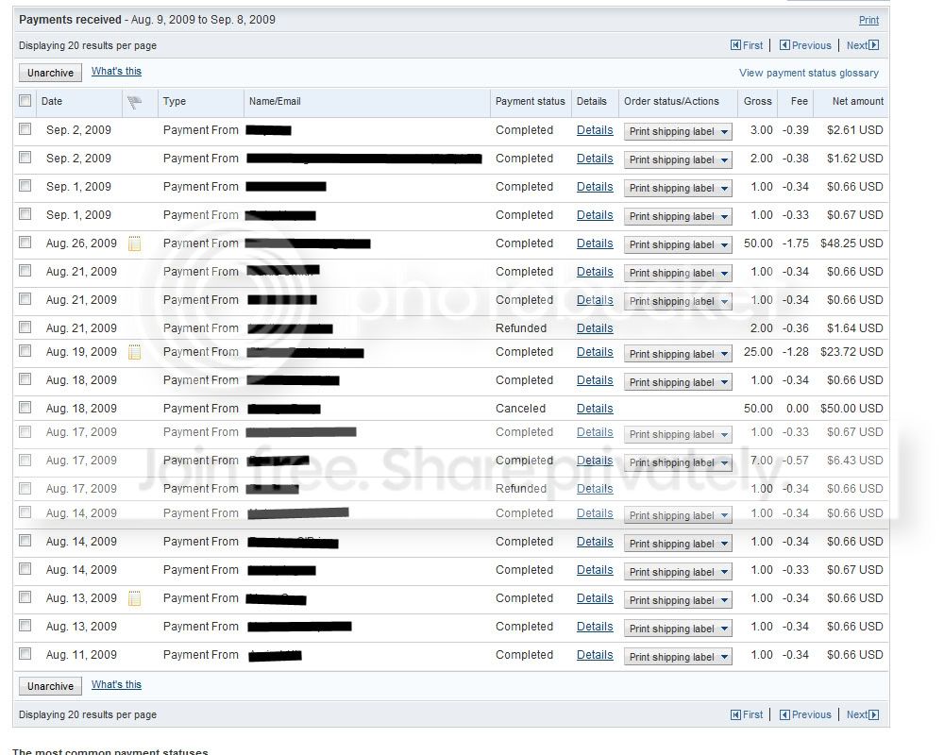Expand Print shipping label menu on the Aug. 11 row
The width and height of the screenshot is (944, 755).
coord(678,657)
